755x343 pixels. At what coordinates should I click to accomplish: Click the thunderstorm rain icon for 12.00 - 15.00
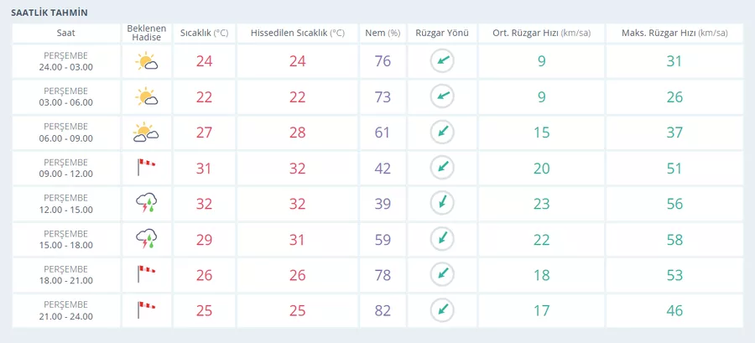(x=146, y=204)
